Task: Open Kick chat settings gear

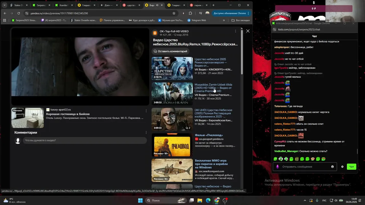Action: coord(342,167)
